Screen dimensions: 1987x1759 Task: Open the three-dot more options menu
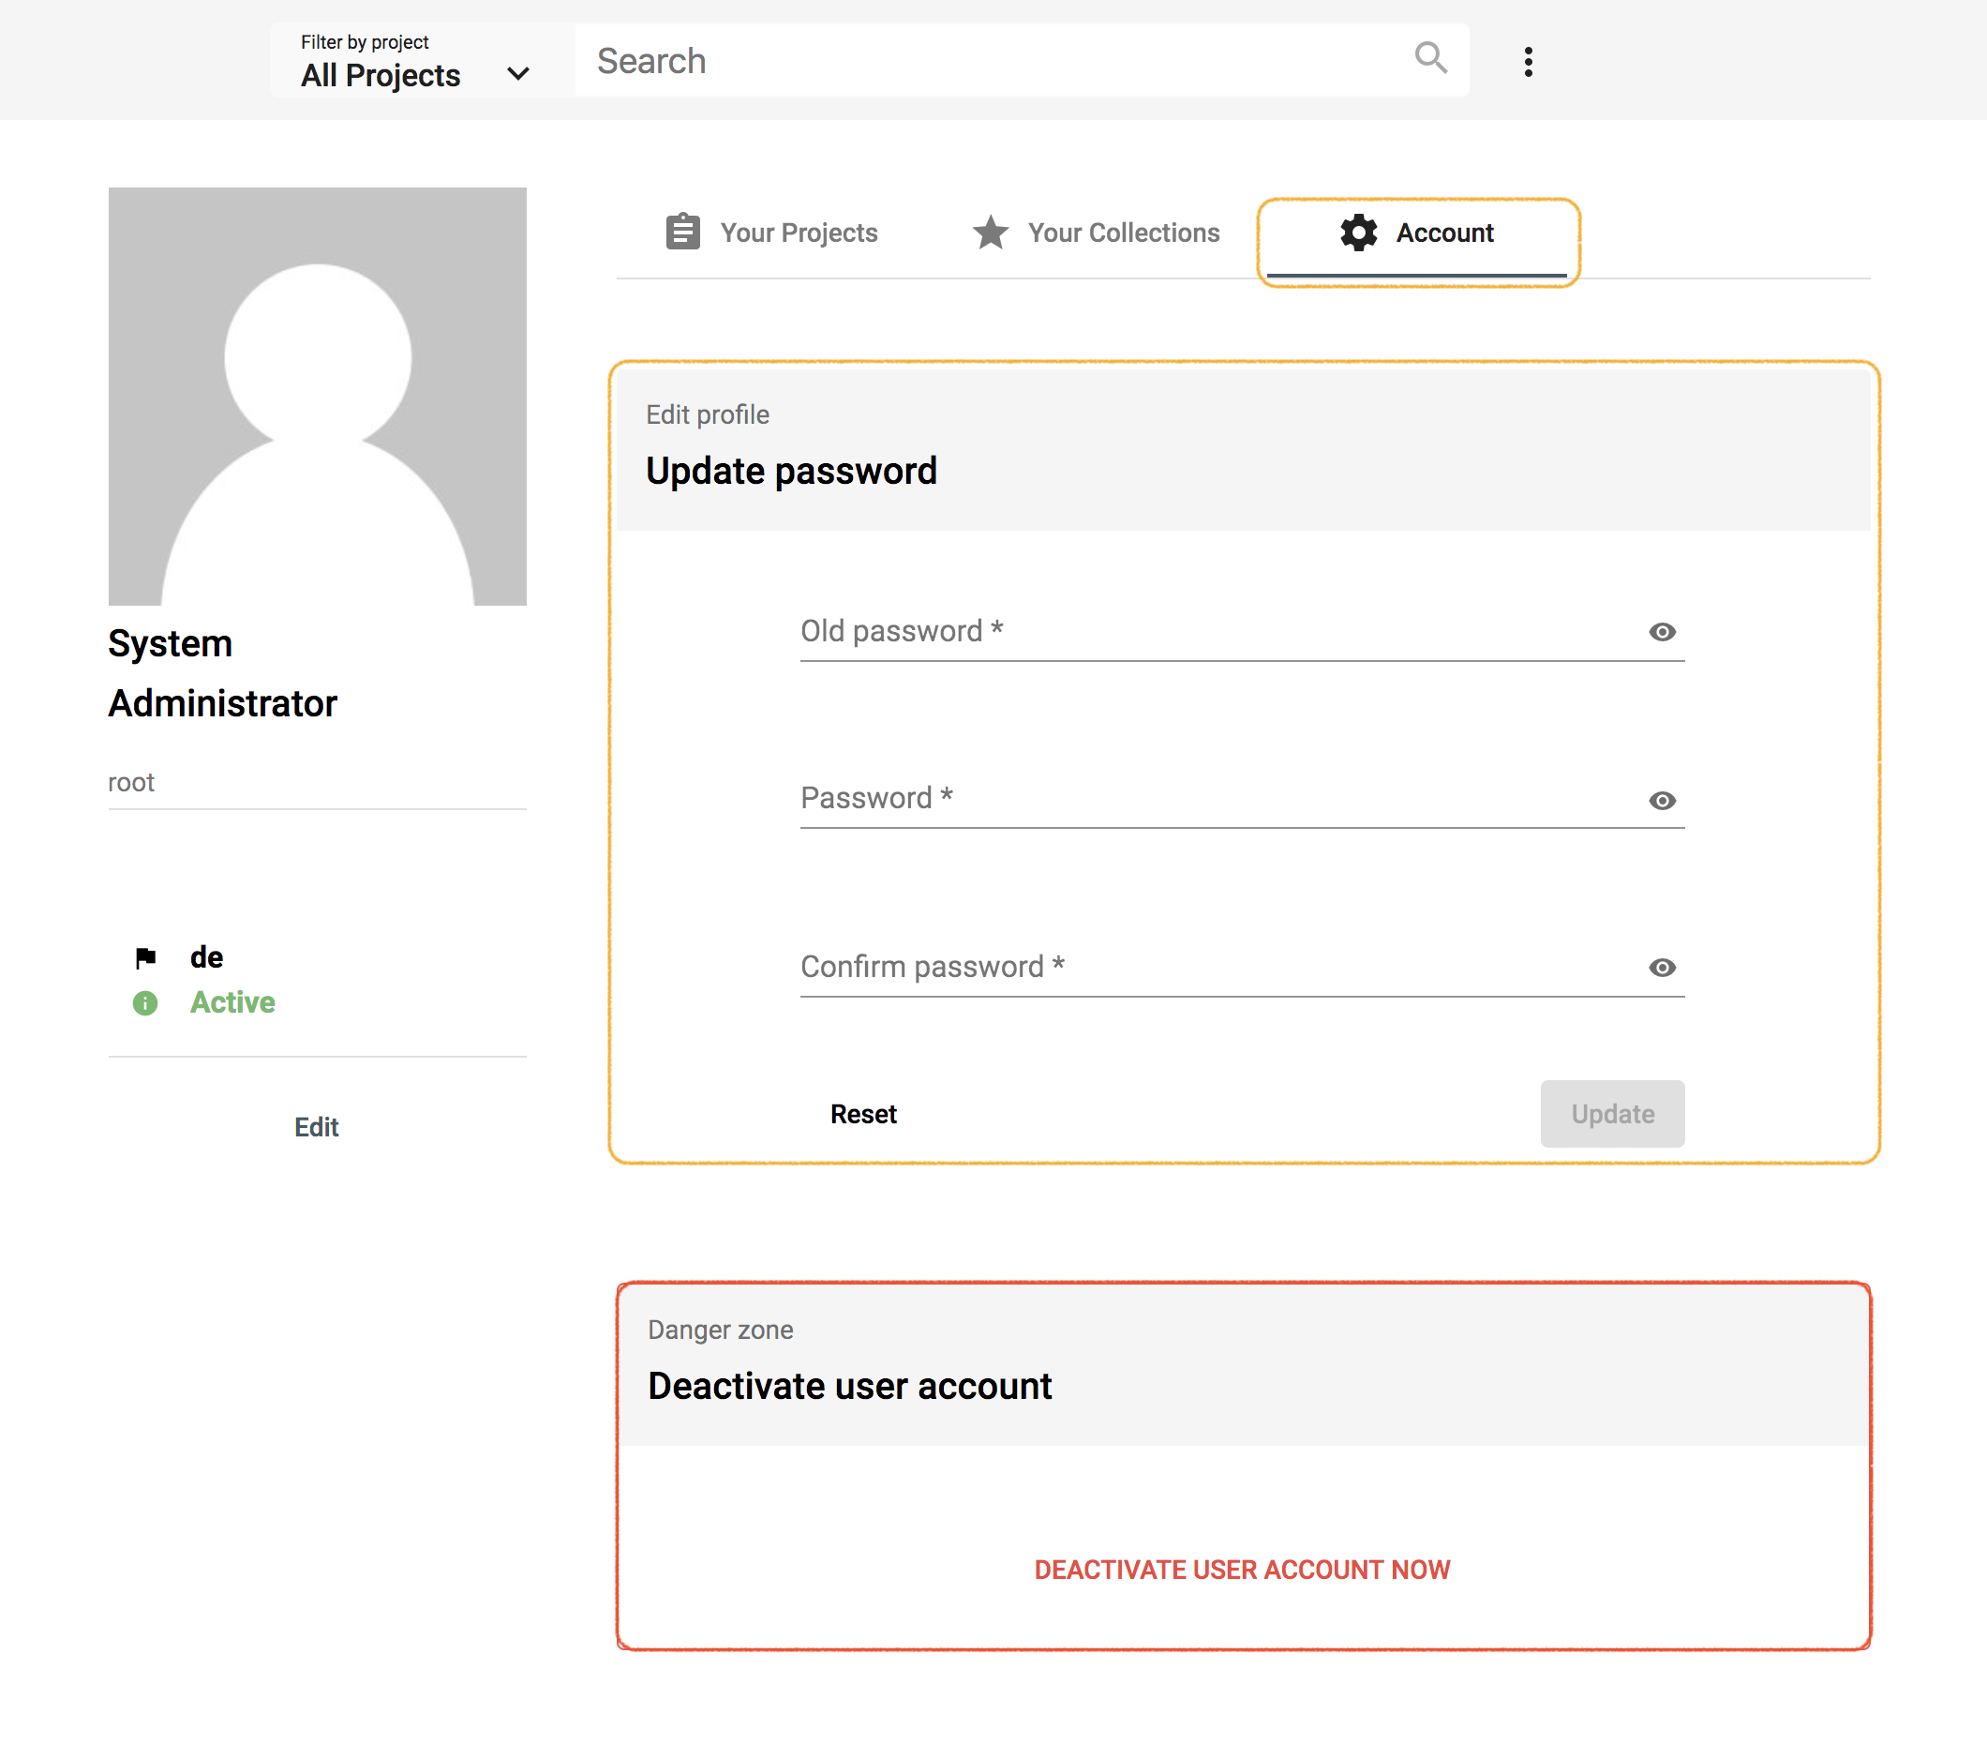tap(1528, 61)
